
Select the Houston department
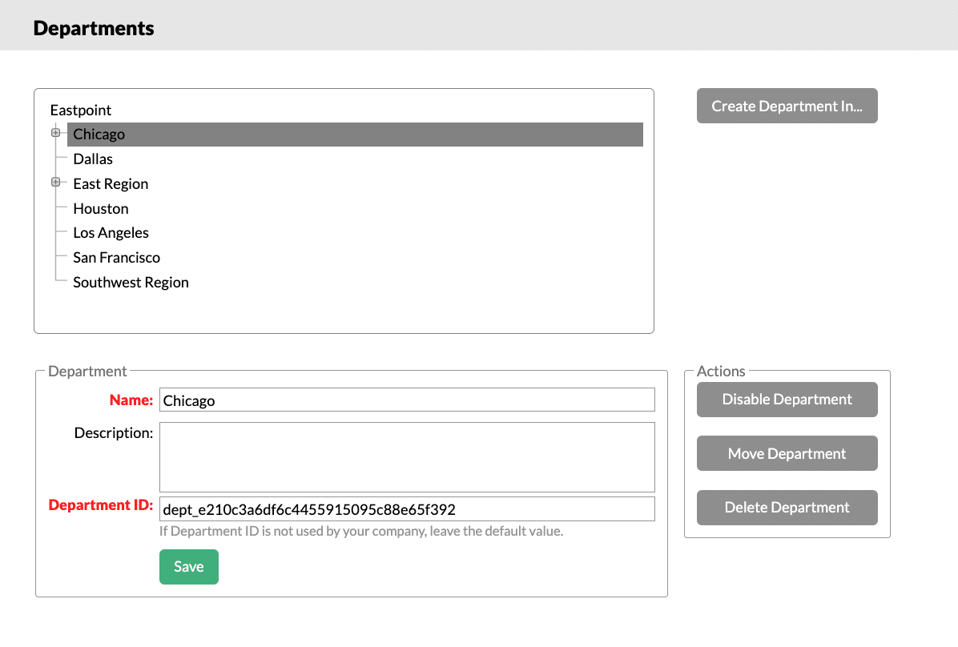tap(100, 208)
